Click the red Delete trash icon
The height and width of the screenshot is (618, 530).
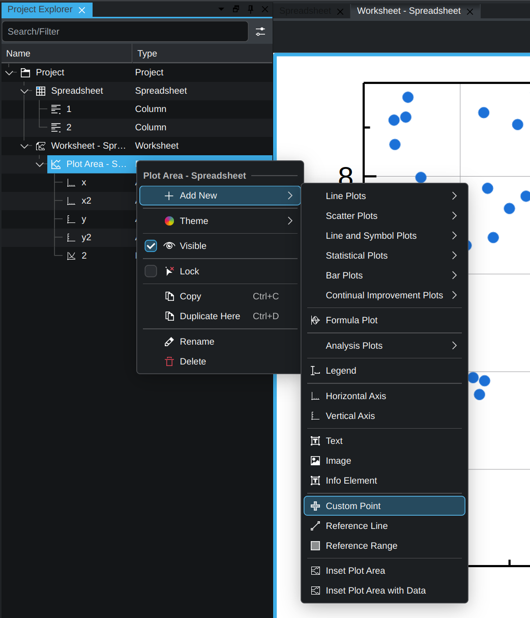pyautogui.click(x=169, y=361)
